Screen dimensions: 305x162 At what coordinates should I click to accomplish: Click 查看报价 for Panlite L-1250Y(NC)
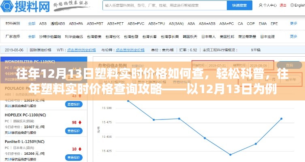(74, 158)
